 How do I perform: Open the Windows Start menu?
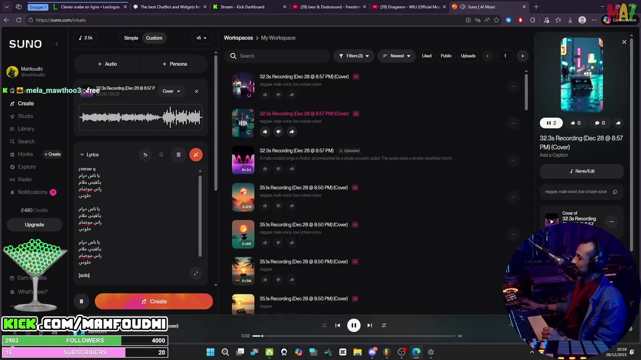(210, 352)
